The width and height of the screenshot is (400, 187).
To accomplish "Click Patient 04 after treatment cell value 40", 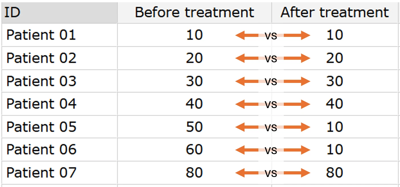I will [x=335, y=104].
